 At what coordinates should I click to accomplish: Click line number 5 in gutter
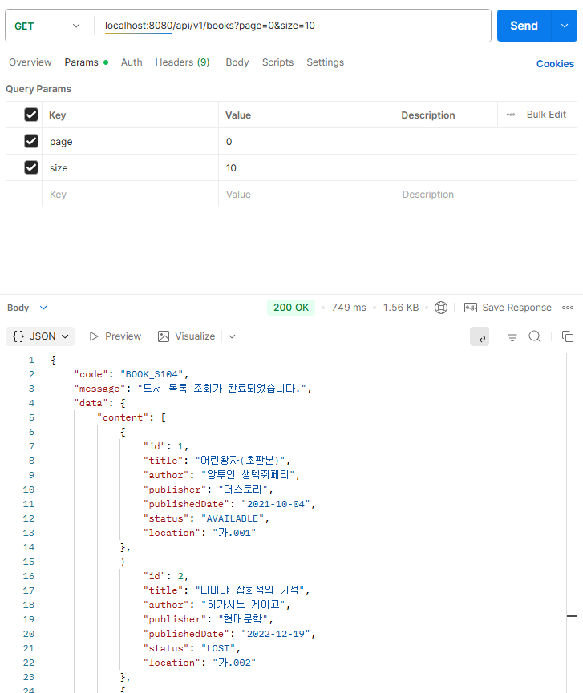click(x=31, y=417)
